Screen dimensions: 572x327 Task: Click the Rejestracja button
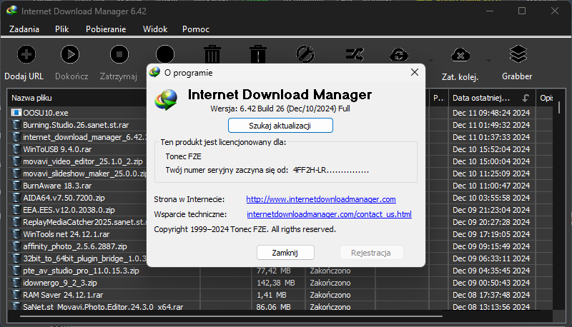371,253
